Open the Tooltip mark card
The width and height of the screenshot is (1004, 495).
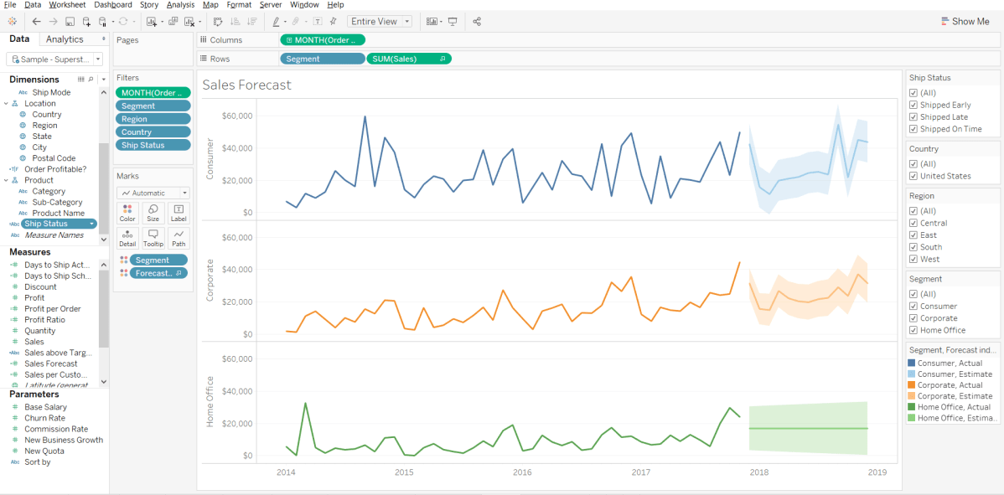tap(153, 238)
